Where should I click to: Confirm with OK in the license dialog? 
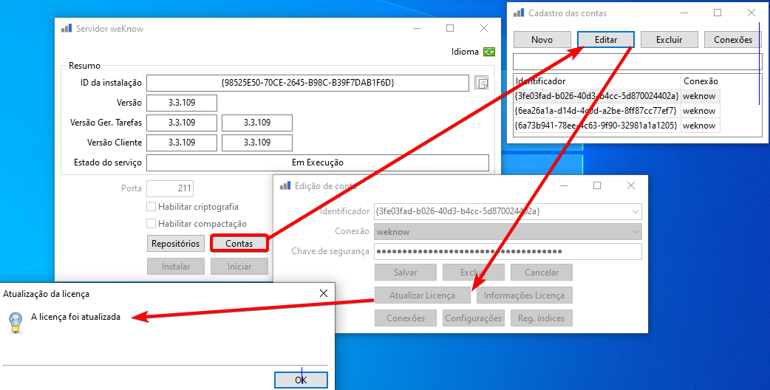(x=301, y=380)
